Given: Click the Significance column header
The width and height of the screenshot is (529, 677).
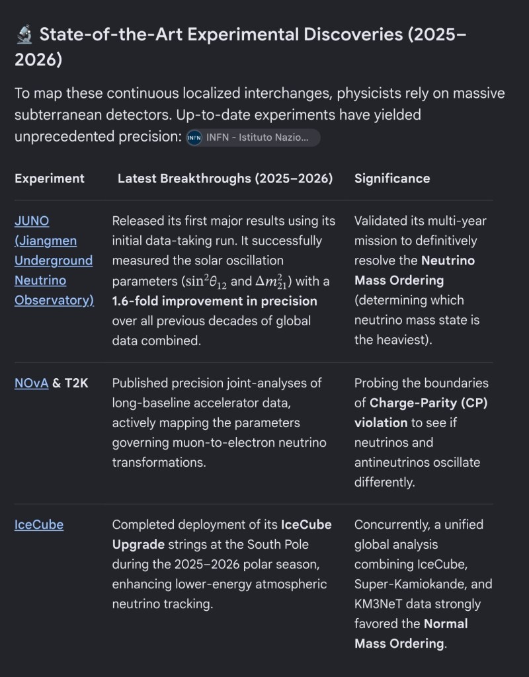Looking at the screenshot, I should coord(392,179).
